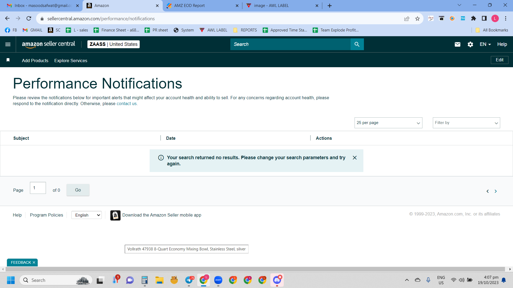Screen dimensions: 513x288
Task: Switch to the Inbox Gmail tab
Action: tap(41, 6)
